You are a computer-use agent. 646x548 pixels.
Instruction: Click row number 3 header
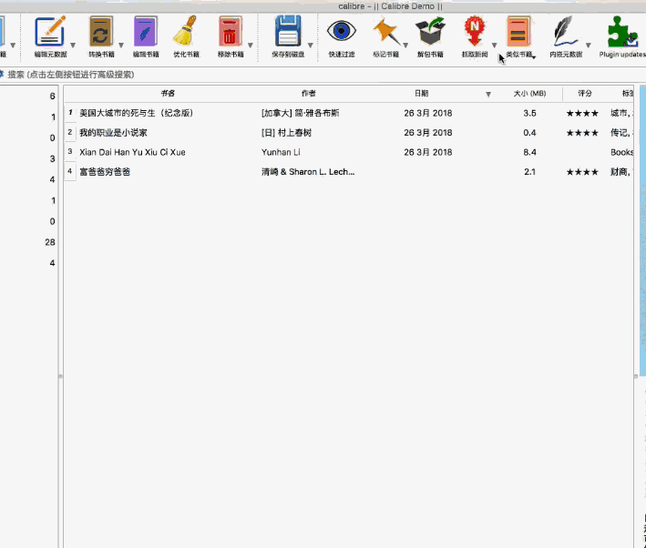click(x=70, y=152)
